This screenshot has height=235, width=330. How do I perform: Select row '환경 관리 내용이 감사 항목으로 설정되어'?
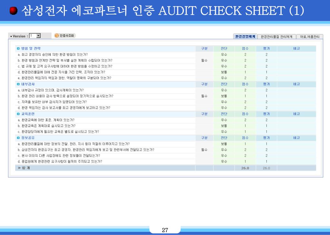(x=165, y=96)
